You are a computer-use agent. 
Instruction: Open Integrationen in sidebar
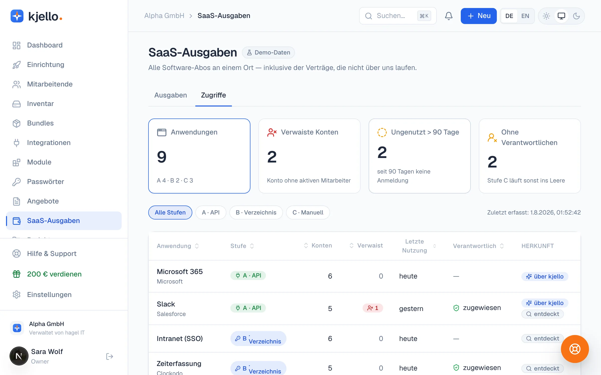click(x=64, y=143)
